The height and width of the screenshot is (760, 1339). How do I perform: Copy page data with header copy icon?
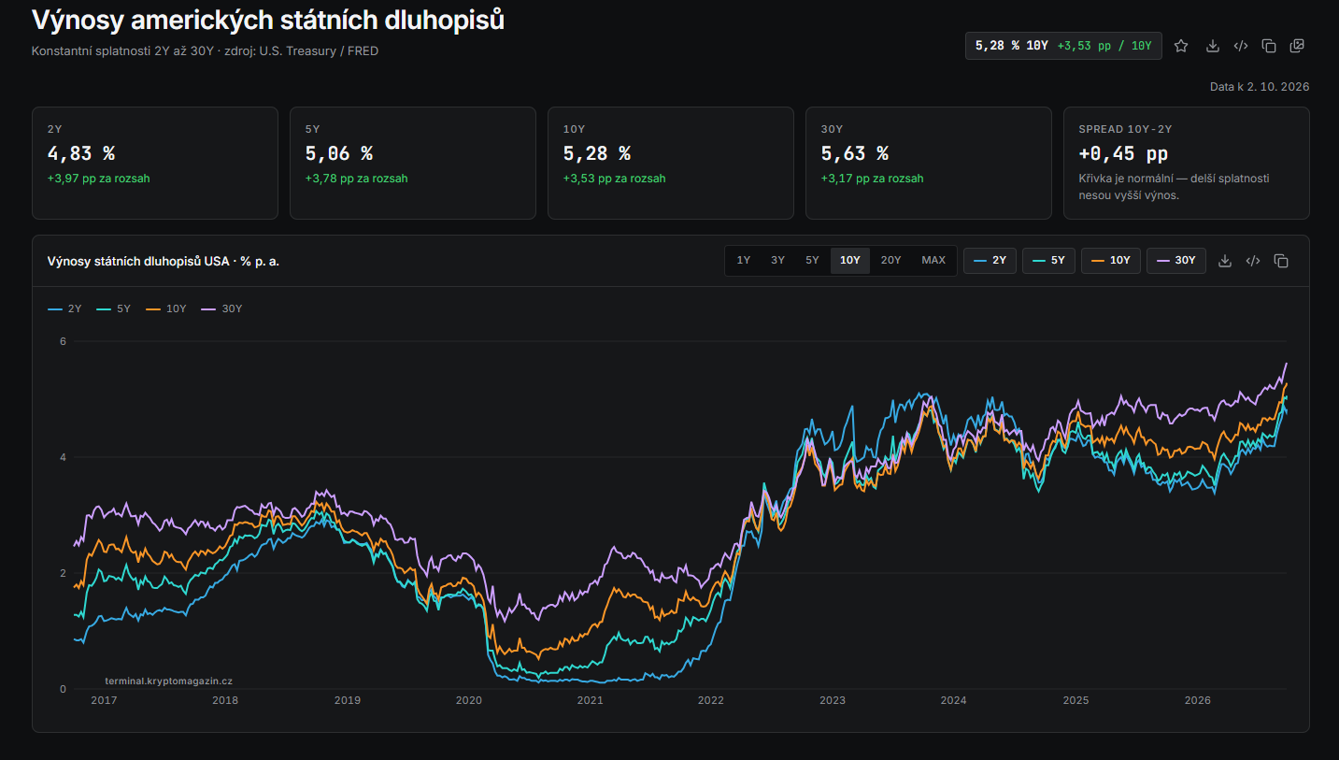coord(1269,46)
